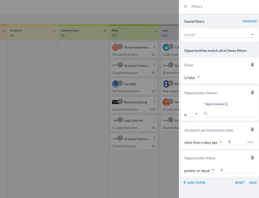Click the ADD FILTER button
This screenshot has width=259, height=198.
click(x=194, y=182)
